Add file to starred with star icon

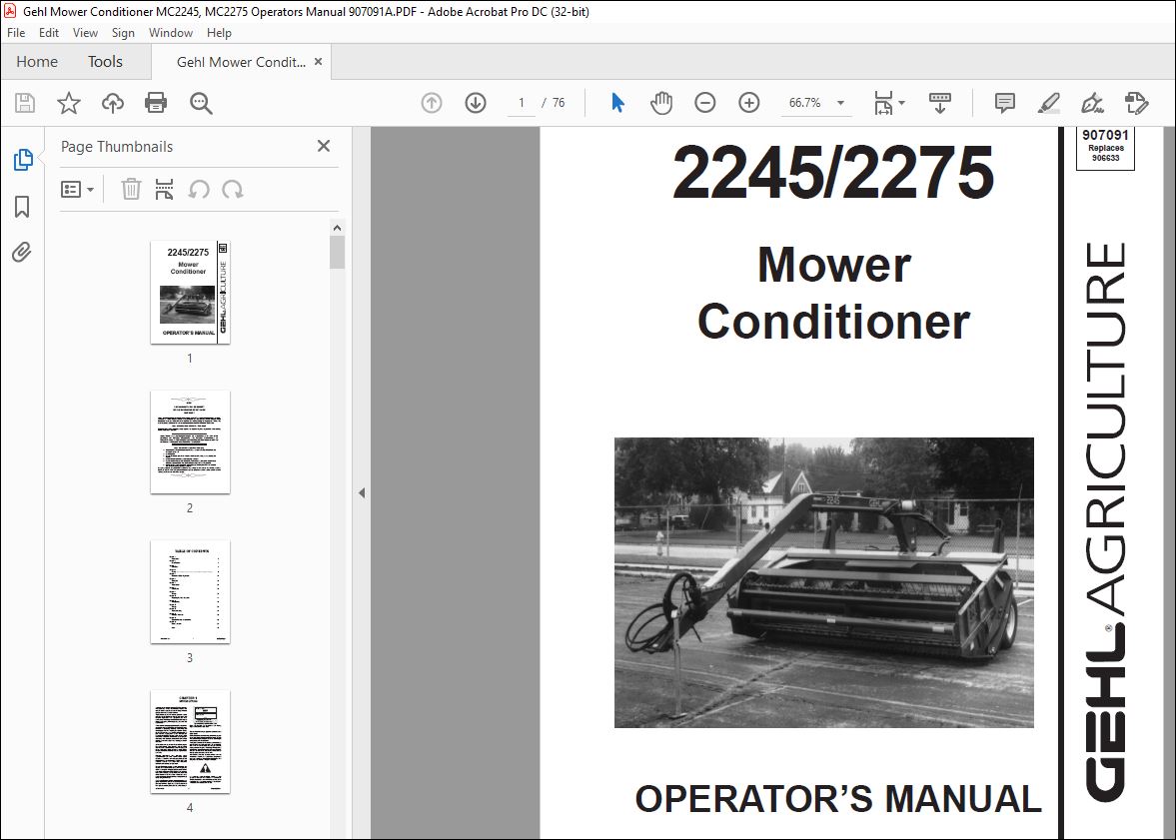tap(69, 103)
